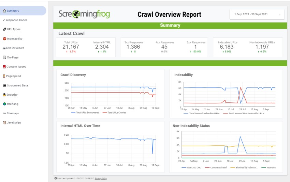Click the 3xx Responses value 1,386

(x=133, y=47)
